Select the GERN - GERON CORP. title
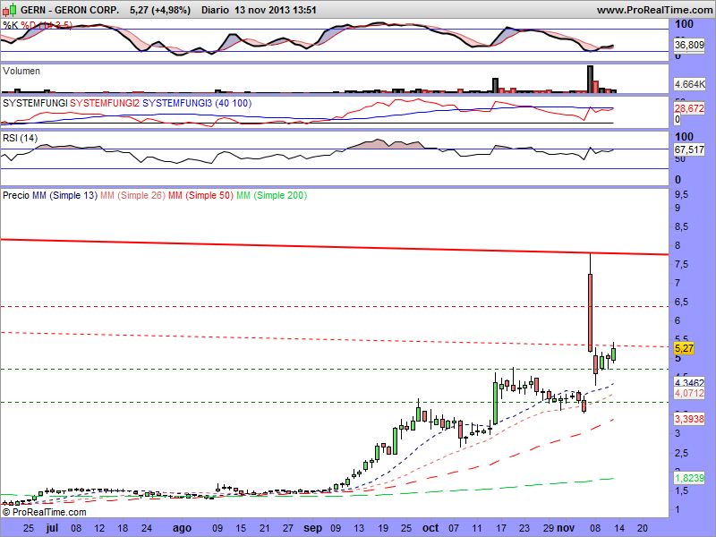Image resolution: width=716 pixels, height=537 pixels. pos(70,10)
